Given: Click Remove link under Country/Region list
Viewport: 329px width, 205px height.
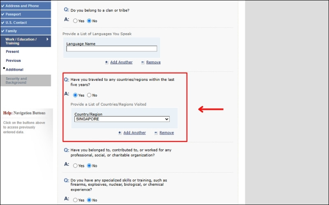Looking at the screenshot, I should click(x=167, y=133).
